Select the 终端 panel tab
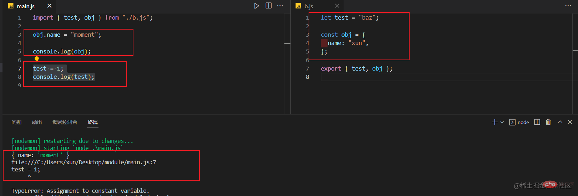This screenshot has height=196, width=578. 93,122
